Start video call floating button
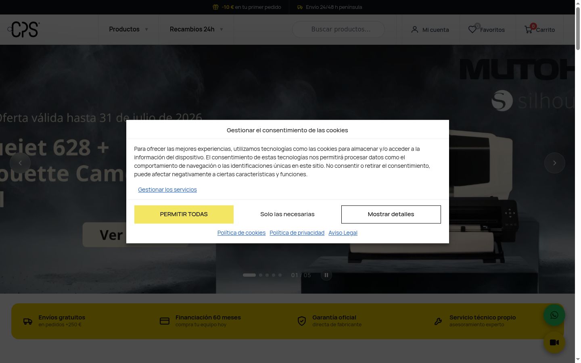 [554, 342]
